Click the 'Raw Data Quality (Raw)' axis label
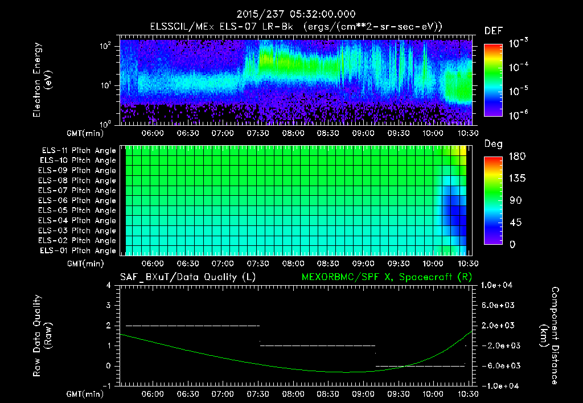The width and height of the screenshot is (583, 403). pyautogui.click(x=42, y=336)
